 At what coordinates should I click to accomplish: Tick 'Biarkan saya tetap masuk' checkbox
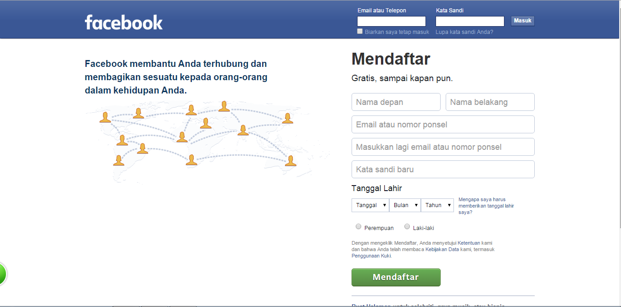pos(360,32)
